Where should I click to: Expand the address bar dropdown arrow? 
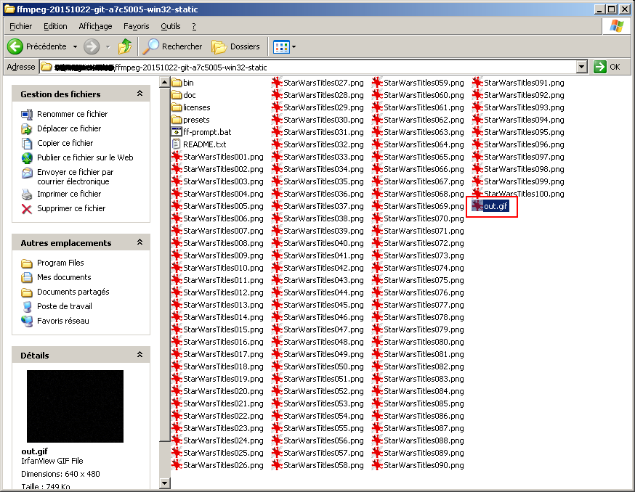581,67
